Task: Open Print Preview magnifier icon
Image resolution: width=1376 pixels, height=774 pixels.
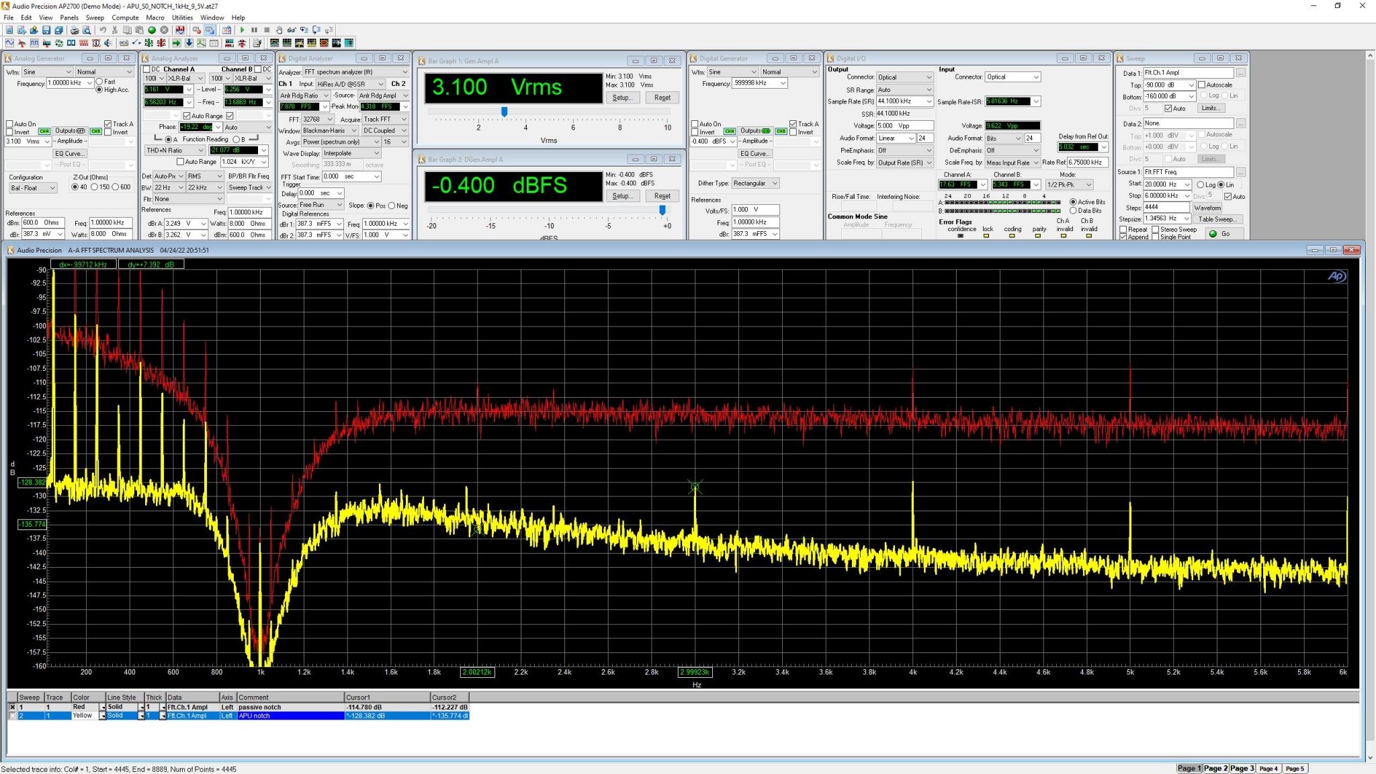Action: (x=87, y=30)
